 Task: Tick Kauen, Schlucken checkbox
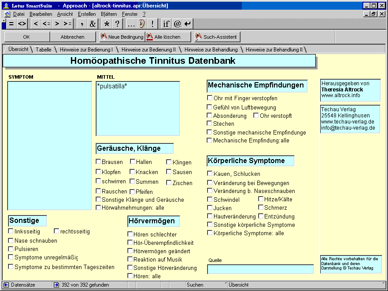coord(210,174)
